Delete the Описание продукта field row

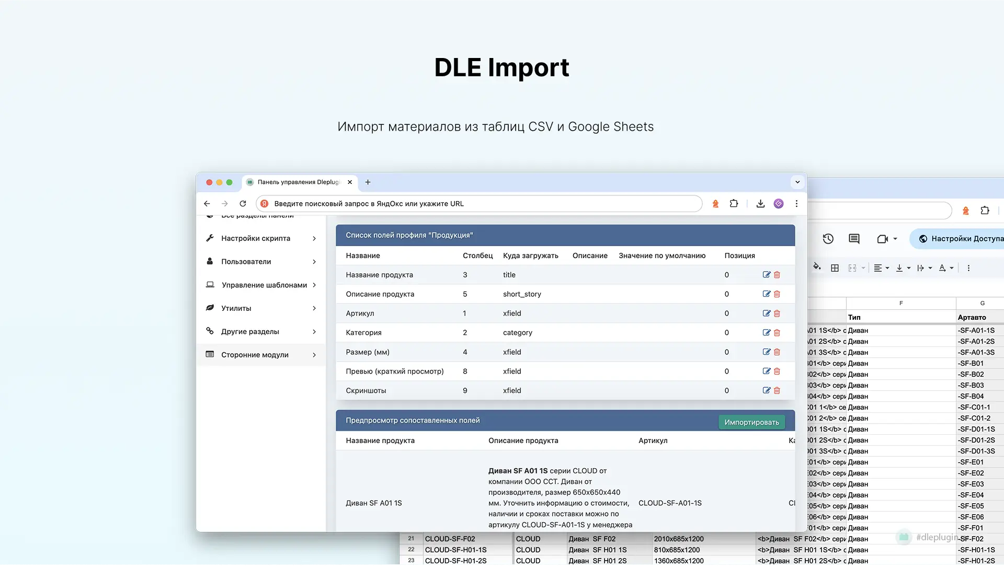click(777, 294)
